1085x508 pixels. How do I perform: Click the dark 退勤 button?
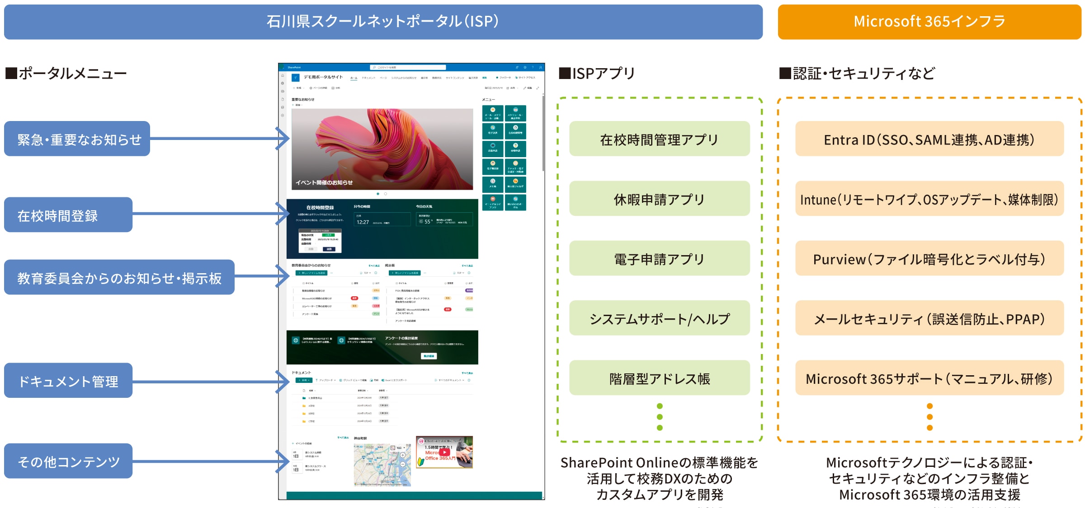point(329,249)
